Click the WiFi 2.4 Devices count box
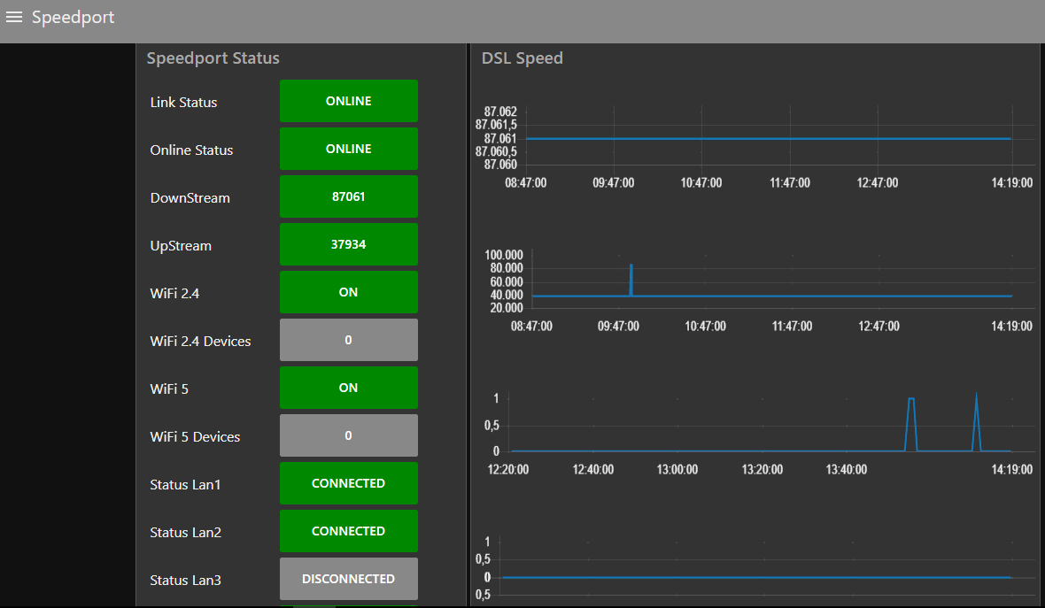This screenshot has height=608, width=1045. 349,341
